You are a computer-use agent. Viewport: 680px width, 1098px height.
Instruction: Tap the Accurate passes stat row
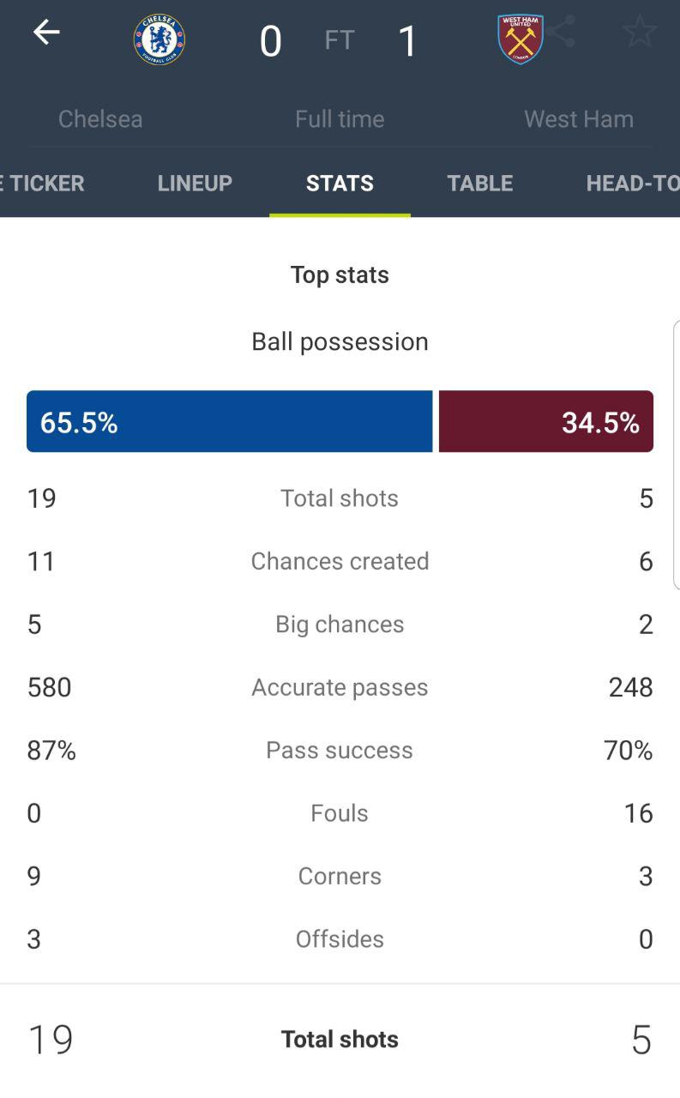(x=340, y=687)
